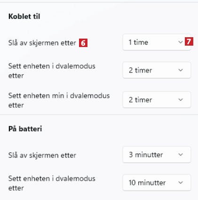Click the 'På batteri' section heading
This screenshot has height=200, width=198.
pos(25,129)
